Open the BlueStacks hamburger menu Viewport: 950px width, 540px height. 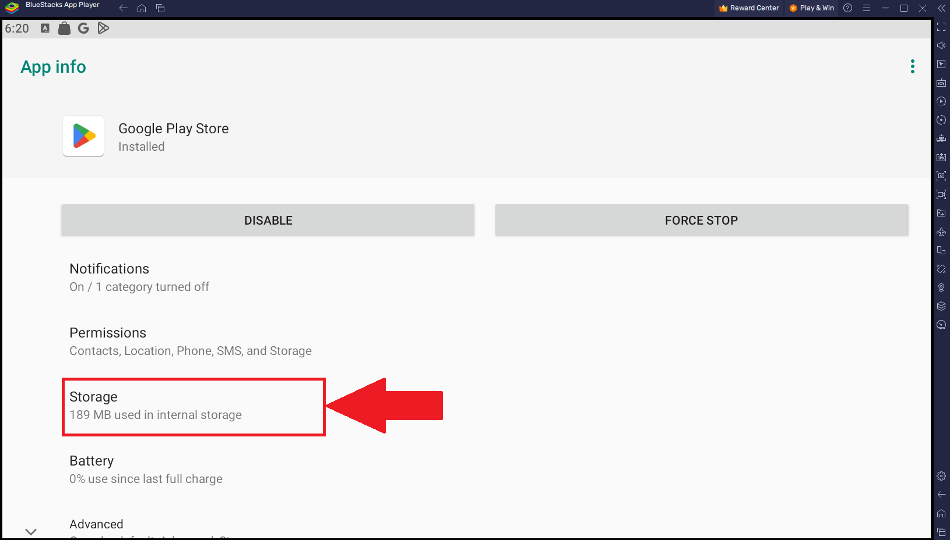click(x=867, y=8)
